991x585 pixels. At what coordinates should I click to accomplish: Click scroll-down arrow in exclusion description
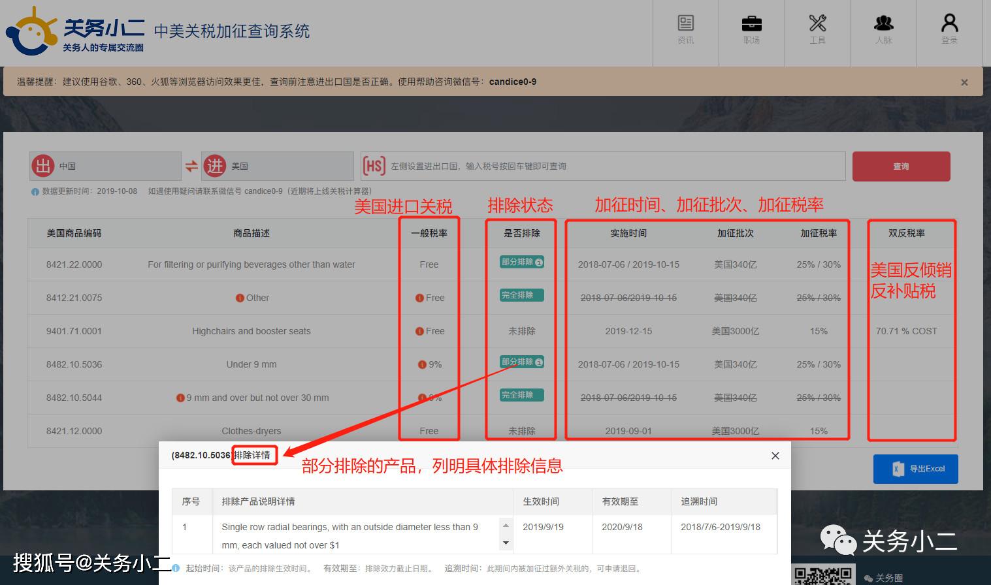[x=506, y=543]
